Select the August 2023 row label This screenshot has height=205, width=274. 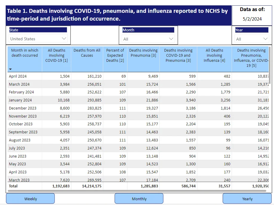point(20,140)
